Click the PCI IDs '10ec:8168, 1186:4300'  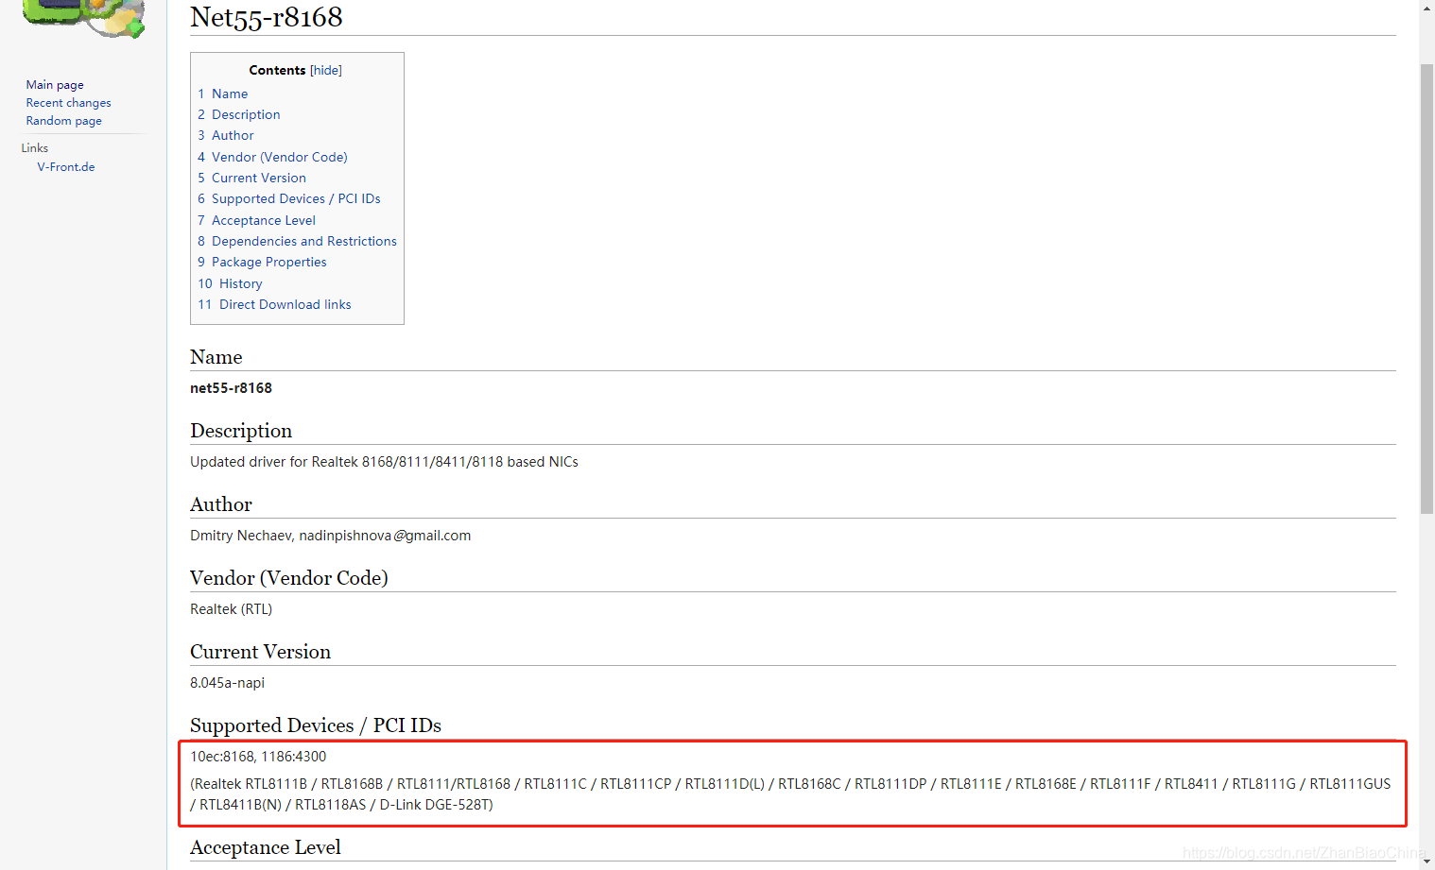(x=258, y=757)
